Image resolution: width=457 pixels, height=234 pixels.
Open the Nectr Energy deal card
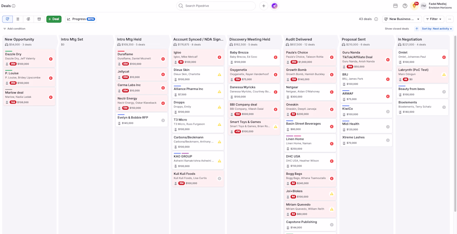141,103
